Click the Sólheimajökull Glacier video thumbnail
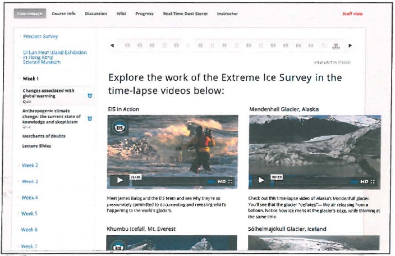This screenshot has height=256, width=395. tap(314, 243)
